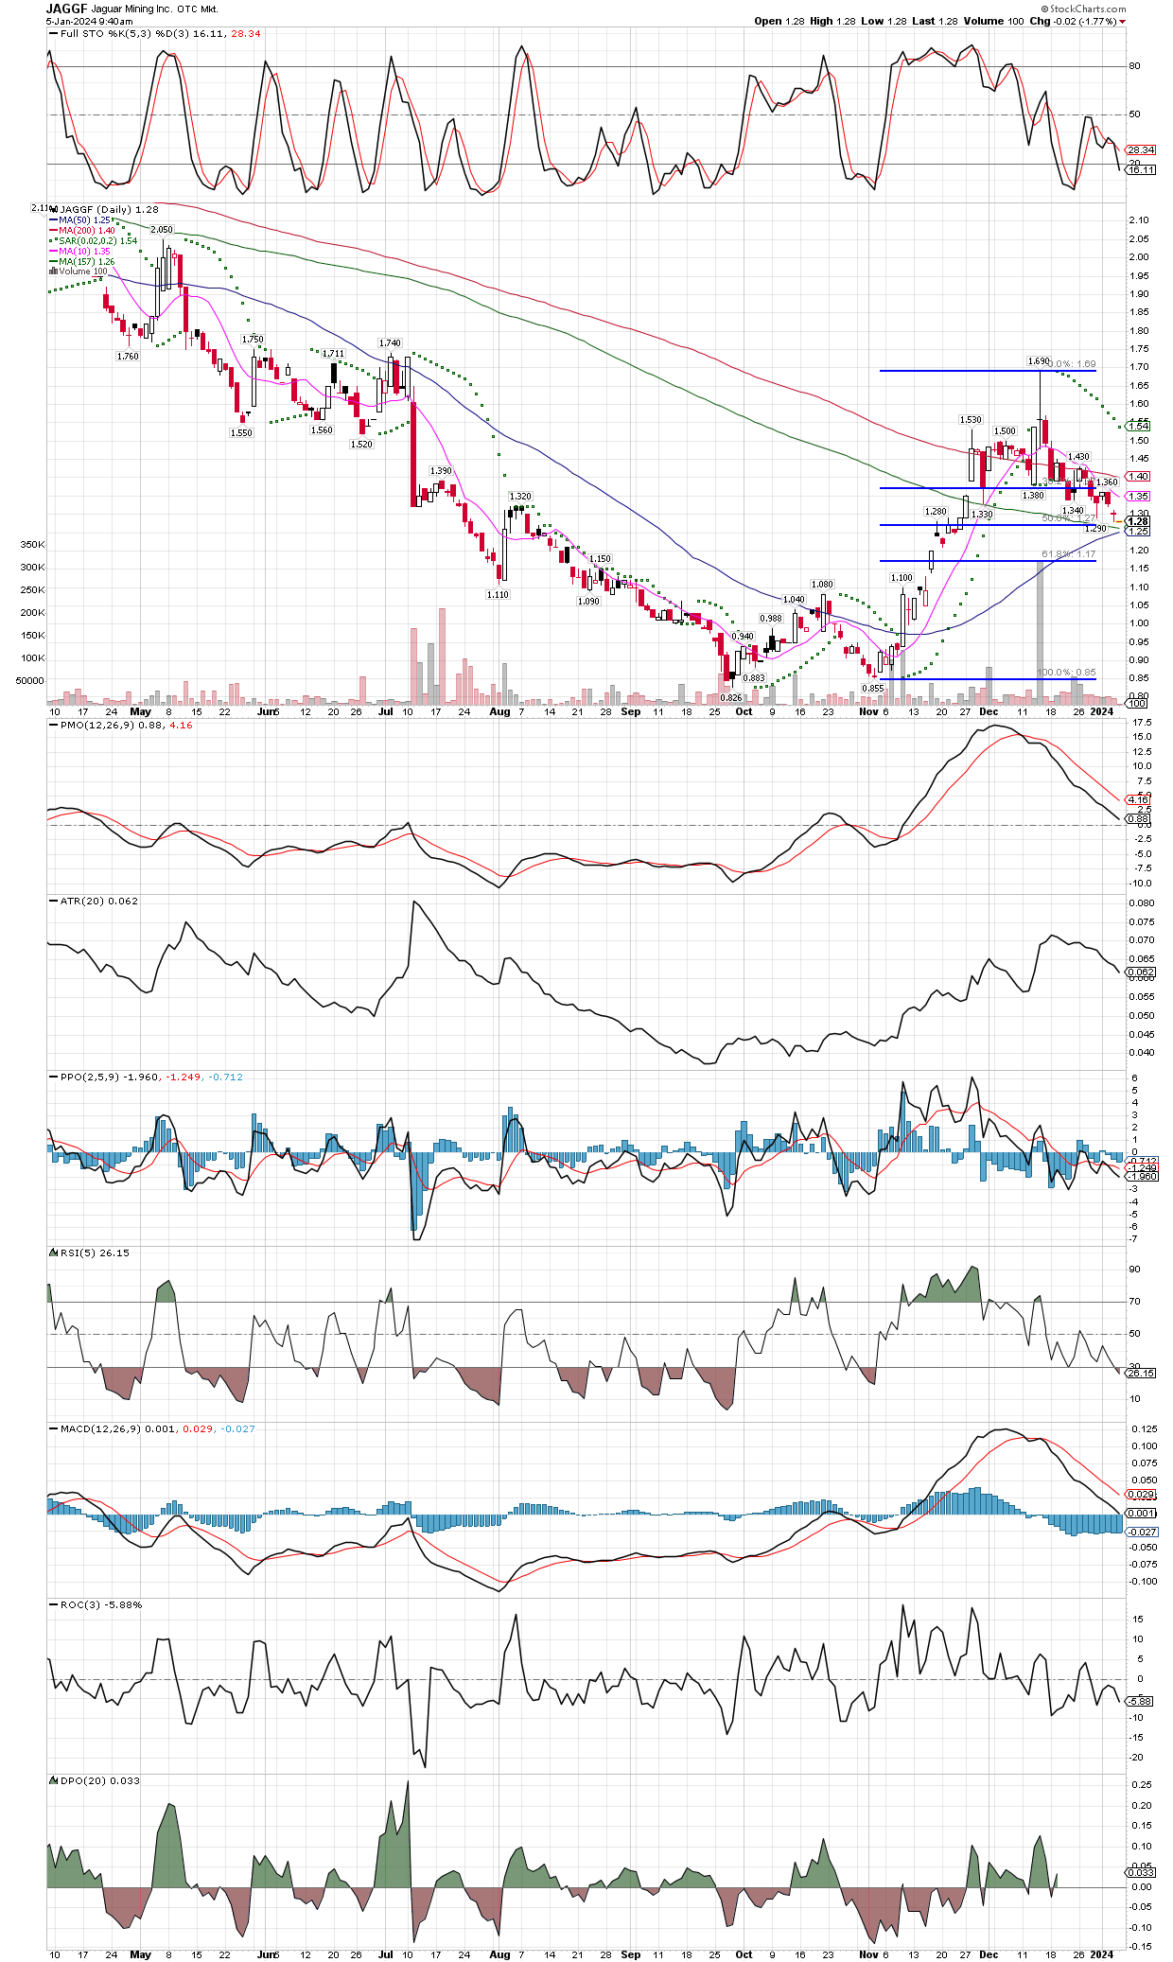Click the bold 1.28 last price tag
1173x1962 pixels.
1138,521
